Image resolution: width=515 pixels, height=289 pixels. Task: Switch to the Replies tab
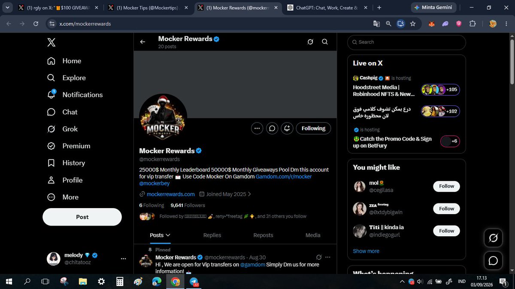(212, 235)
